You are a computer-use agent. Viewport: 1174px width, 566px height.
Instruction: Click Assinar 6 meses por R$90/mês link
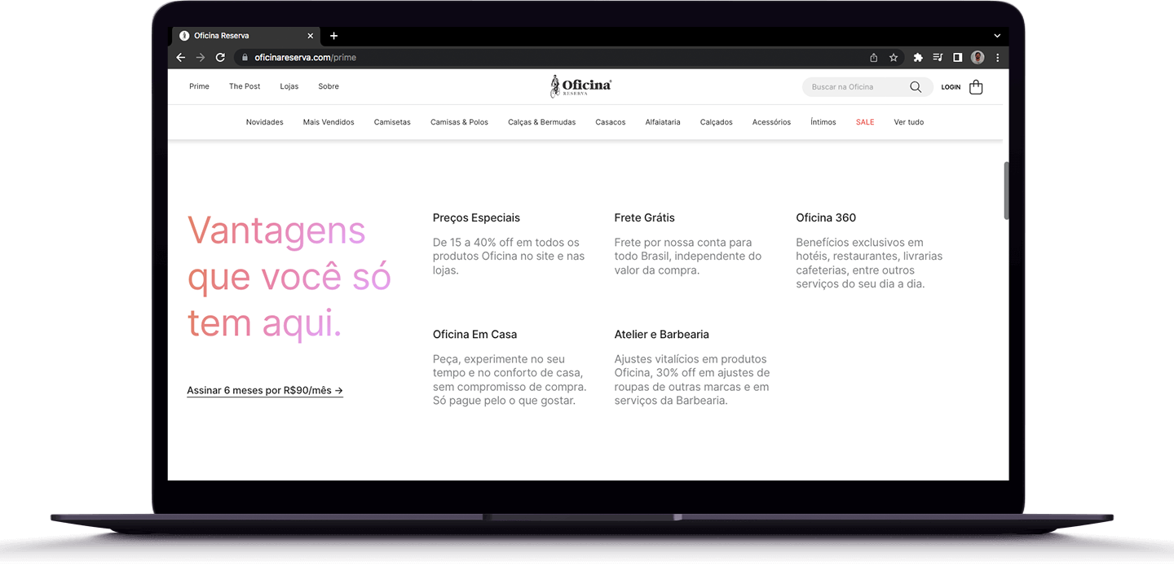pos(265,391)
